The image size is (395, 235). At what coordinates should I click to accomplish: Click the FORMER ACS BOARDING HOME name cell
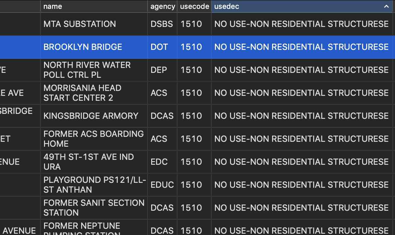click(x=93, y=139)
